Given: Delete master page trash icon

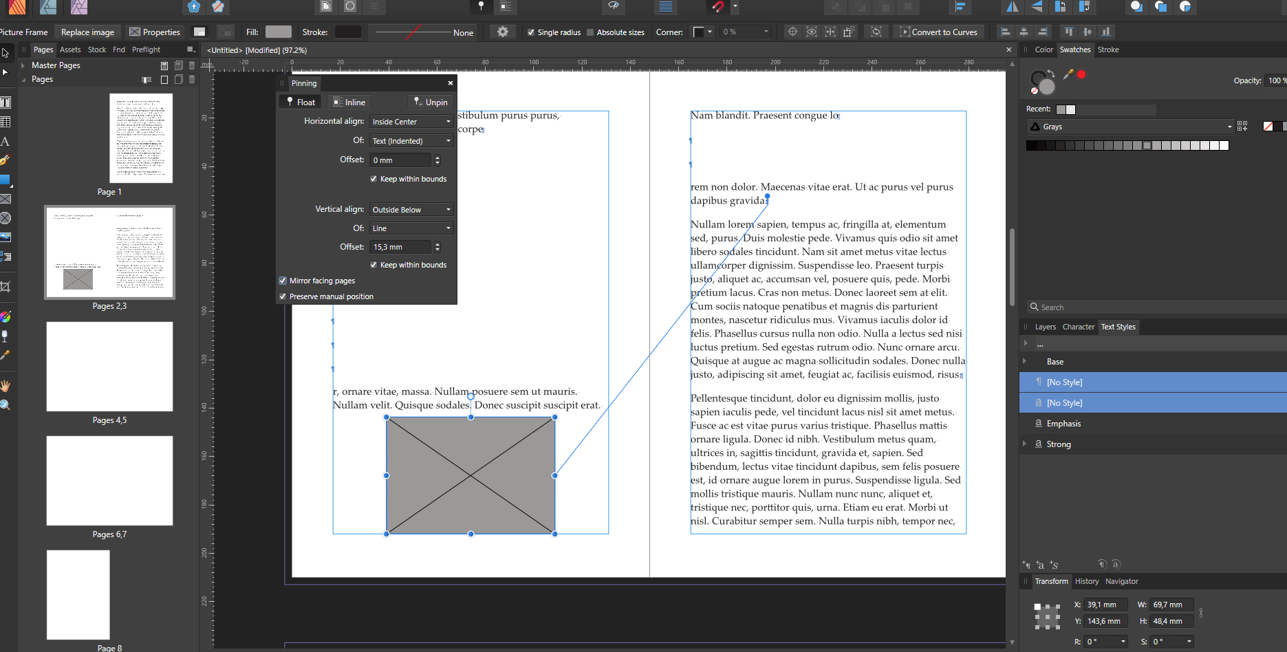Looking at the screenshot, I should [x=192, y=65].
